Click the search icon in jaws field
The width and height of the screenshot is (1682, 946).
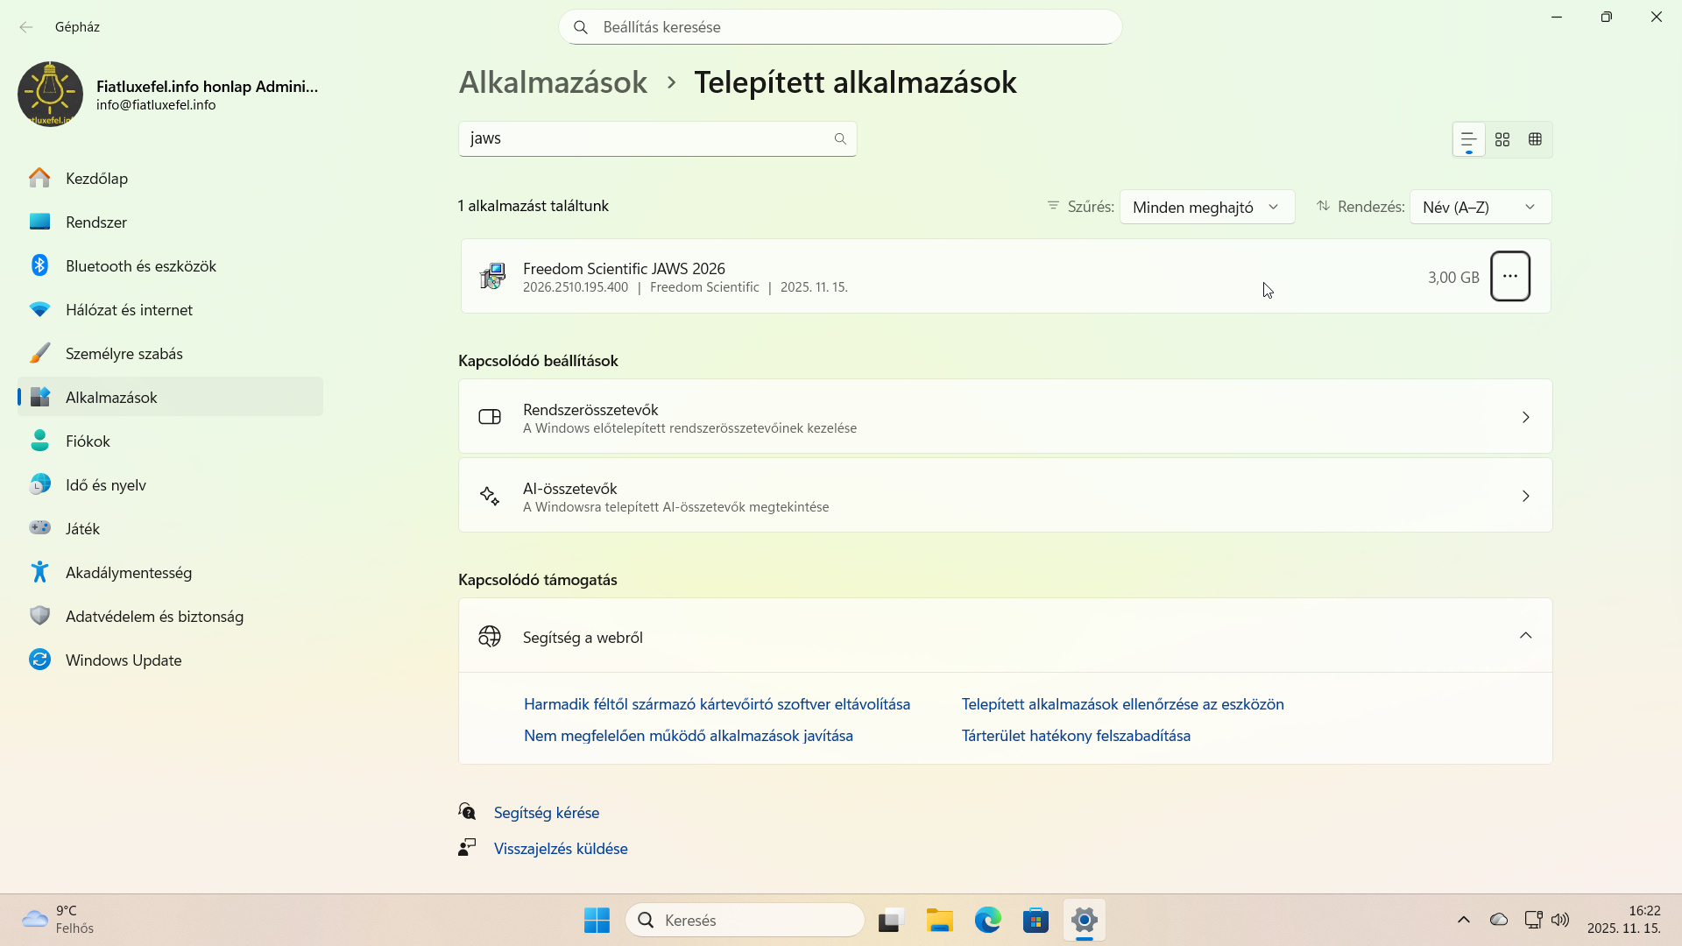(x=839, y=138)
